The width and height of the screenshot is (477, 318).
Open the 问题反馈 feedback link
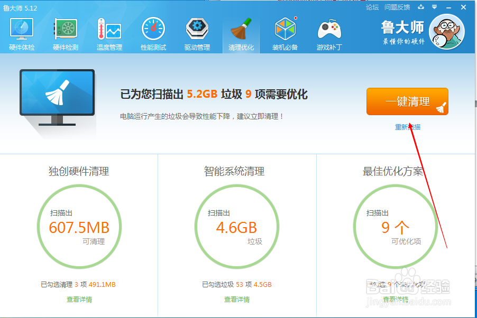click(397, 7)
